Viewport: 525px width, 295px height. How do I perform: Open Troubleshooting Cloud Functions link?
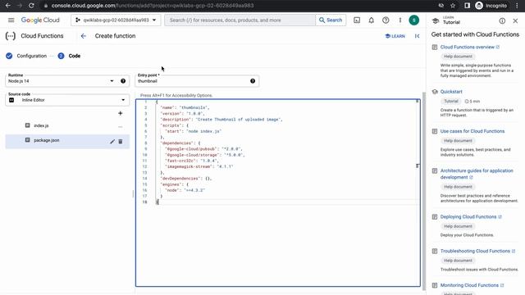[x=475, y=251]
